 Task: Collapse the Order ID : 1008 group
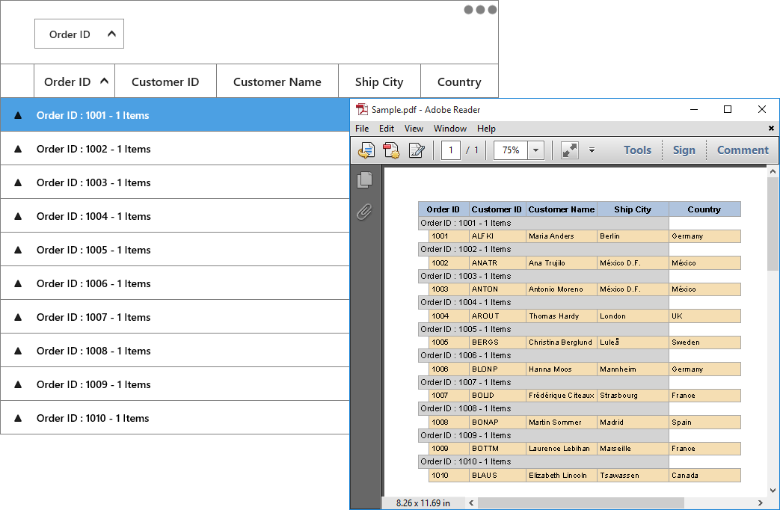[18, 351]
